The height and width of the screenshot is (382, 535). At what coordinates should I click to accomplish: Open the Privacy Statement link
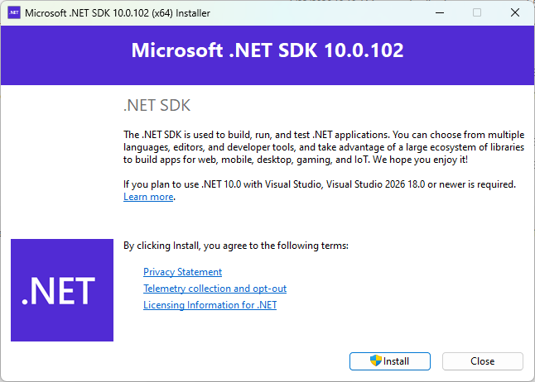(x=182, y=272)
